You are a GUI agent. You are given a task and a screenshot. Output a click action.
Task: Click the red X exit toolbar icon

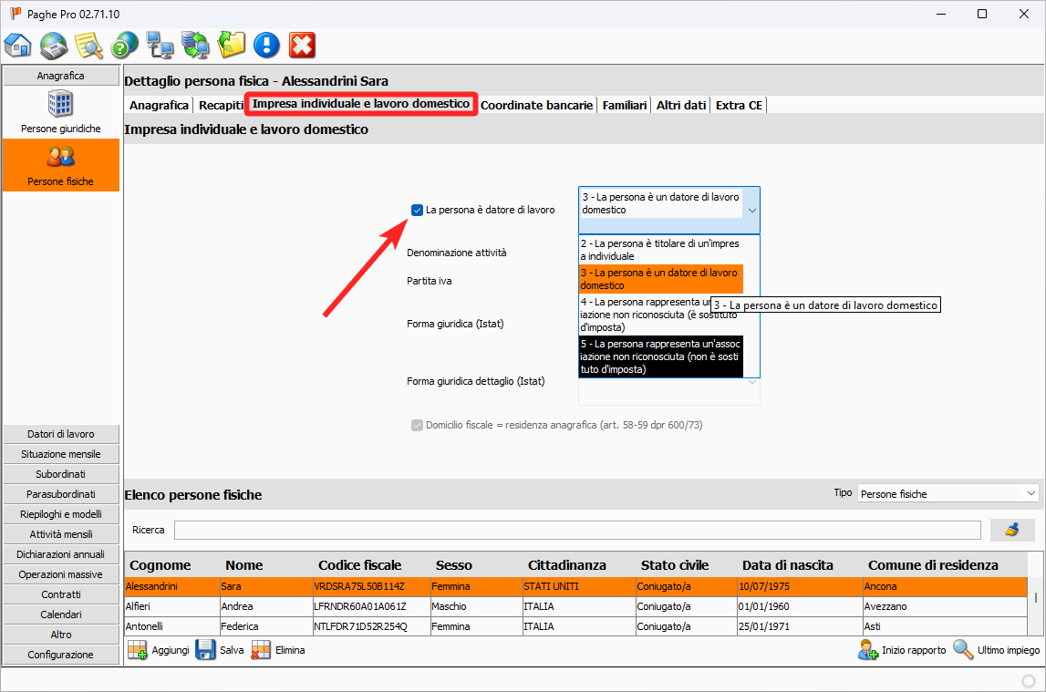pyautogui.click(x=302, y=45)
